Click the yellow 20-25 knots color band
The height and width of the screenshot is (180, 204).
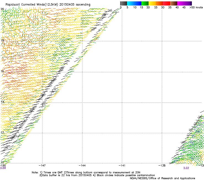click(152, 3)
